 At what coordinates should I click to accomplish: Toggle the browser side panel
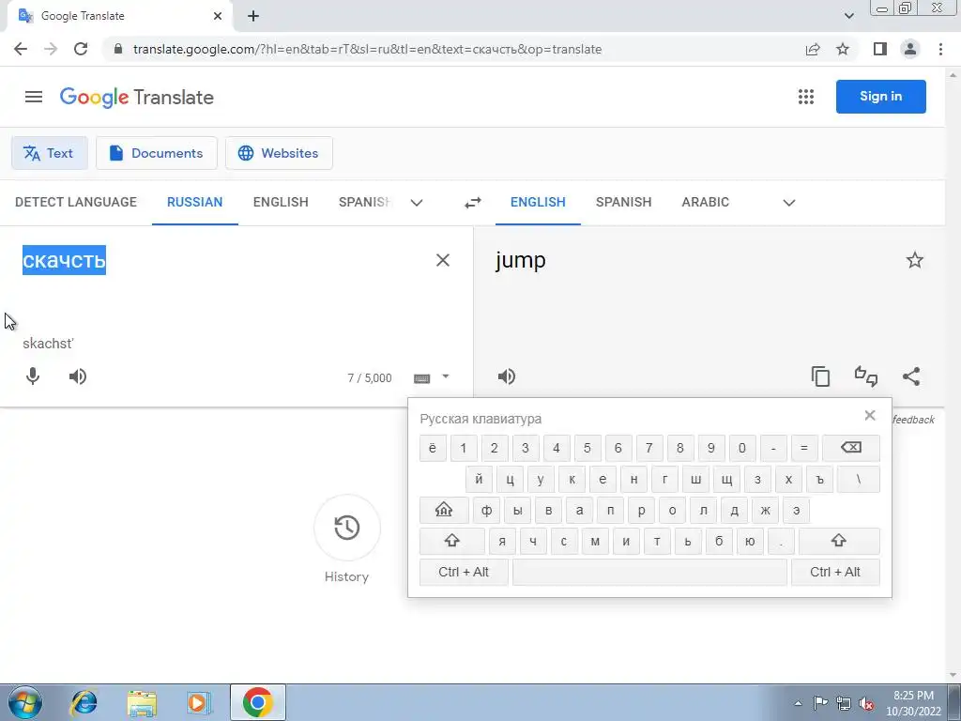(x=880, y=49)
